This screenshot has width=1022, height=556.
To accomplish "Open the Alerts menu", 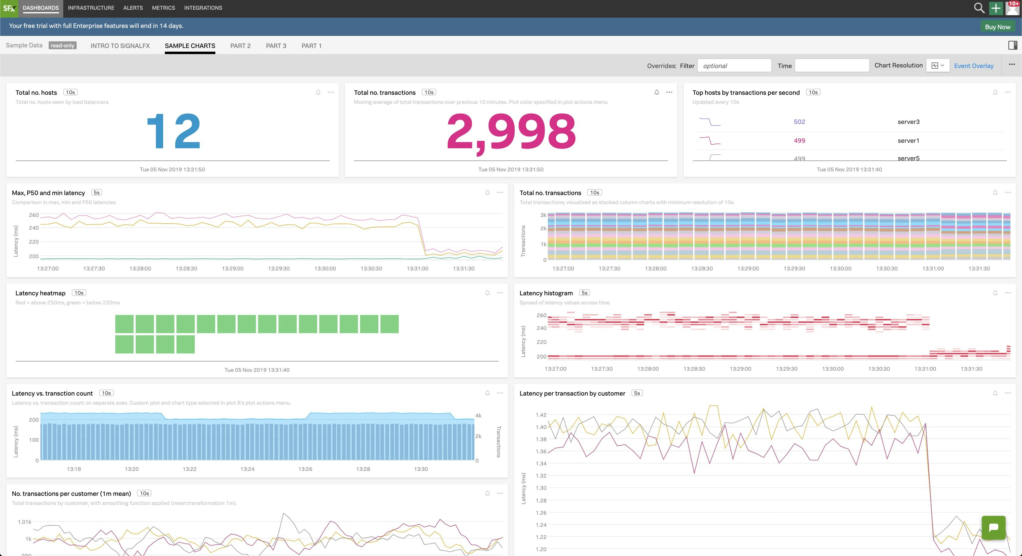I will click(x=133, y=8).
